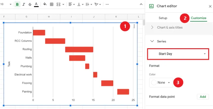
Task: Click the RCC Columns axis label
Action: coord(23,41)
